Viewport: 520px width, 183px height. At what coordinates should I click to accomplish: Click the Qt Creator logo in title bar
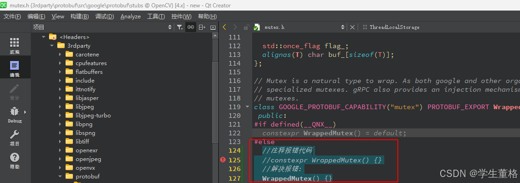point(4,5)
